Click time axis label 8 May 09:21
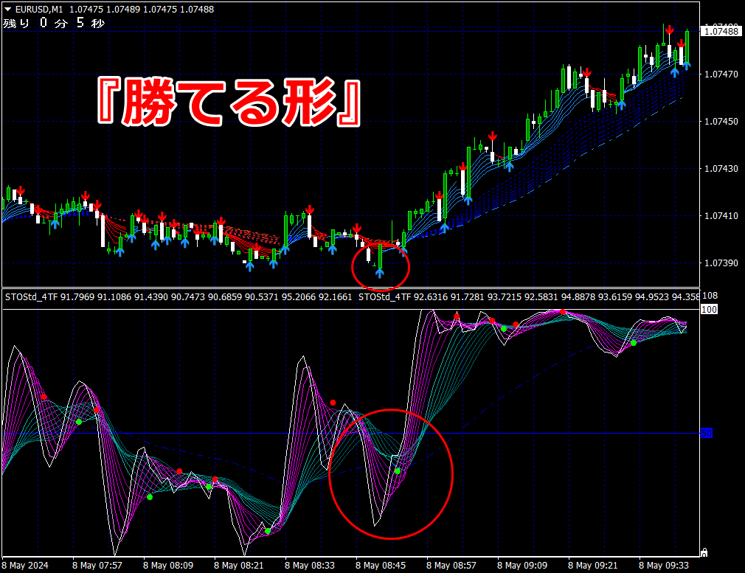The image size is (745, 573). [x=593, y=566]
